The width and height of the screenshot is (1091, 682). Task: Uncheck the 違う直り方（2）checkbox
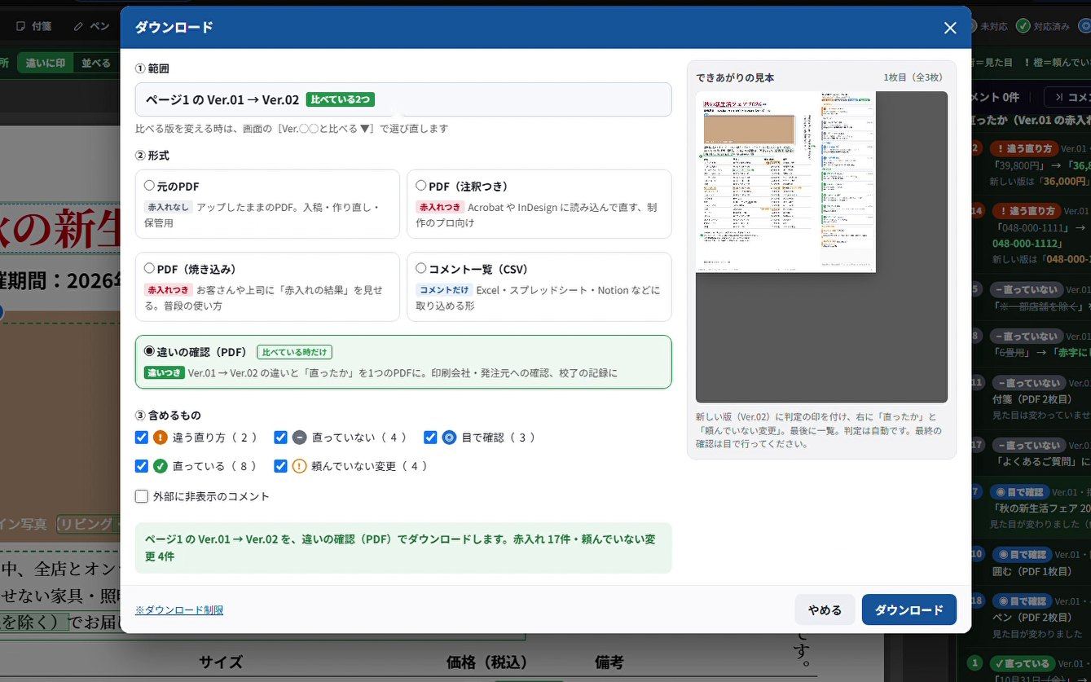(142, 438)
